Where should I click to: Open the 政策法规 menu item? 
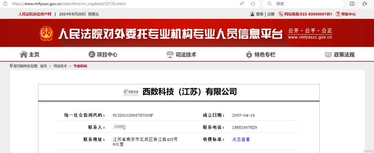tap(344, 54)
